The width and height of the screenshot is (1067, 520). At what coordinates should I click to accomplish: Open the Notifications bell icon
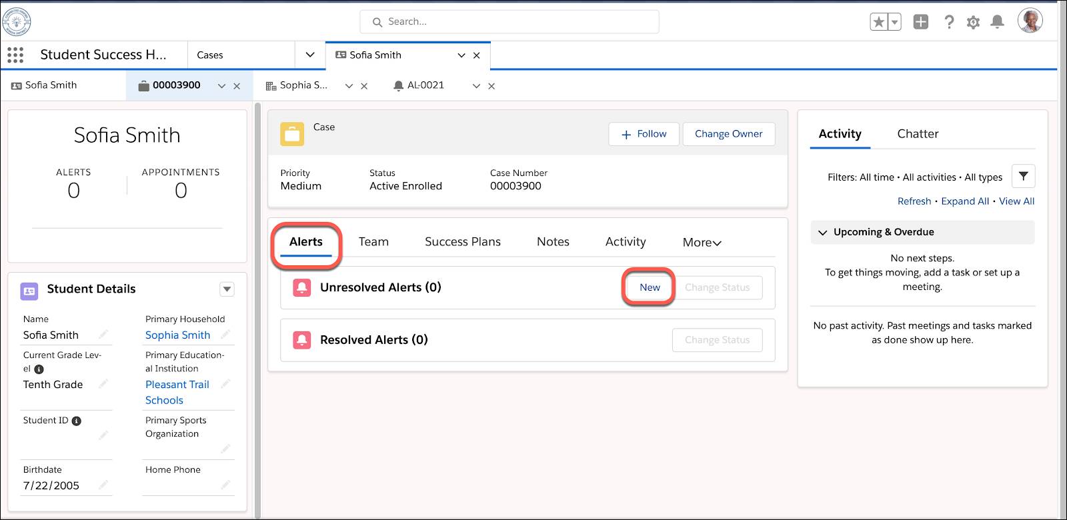pyautogui.click(x=998, y=22)
